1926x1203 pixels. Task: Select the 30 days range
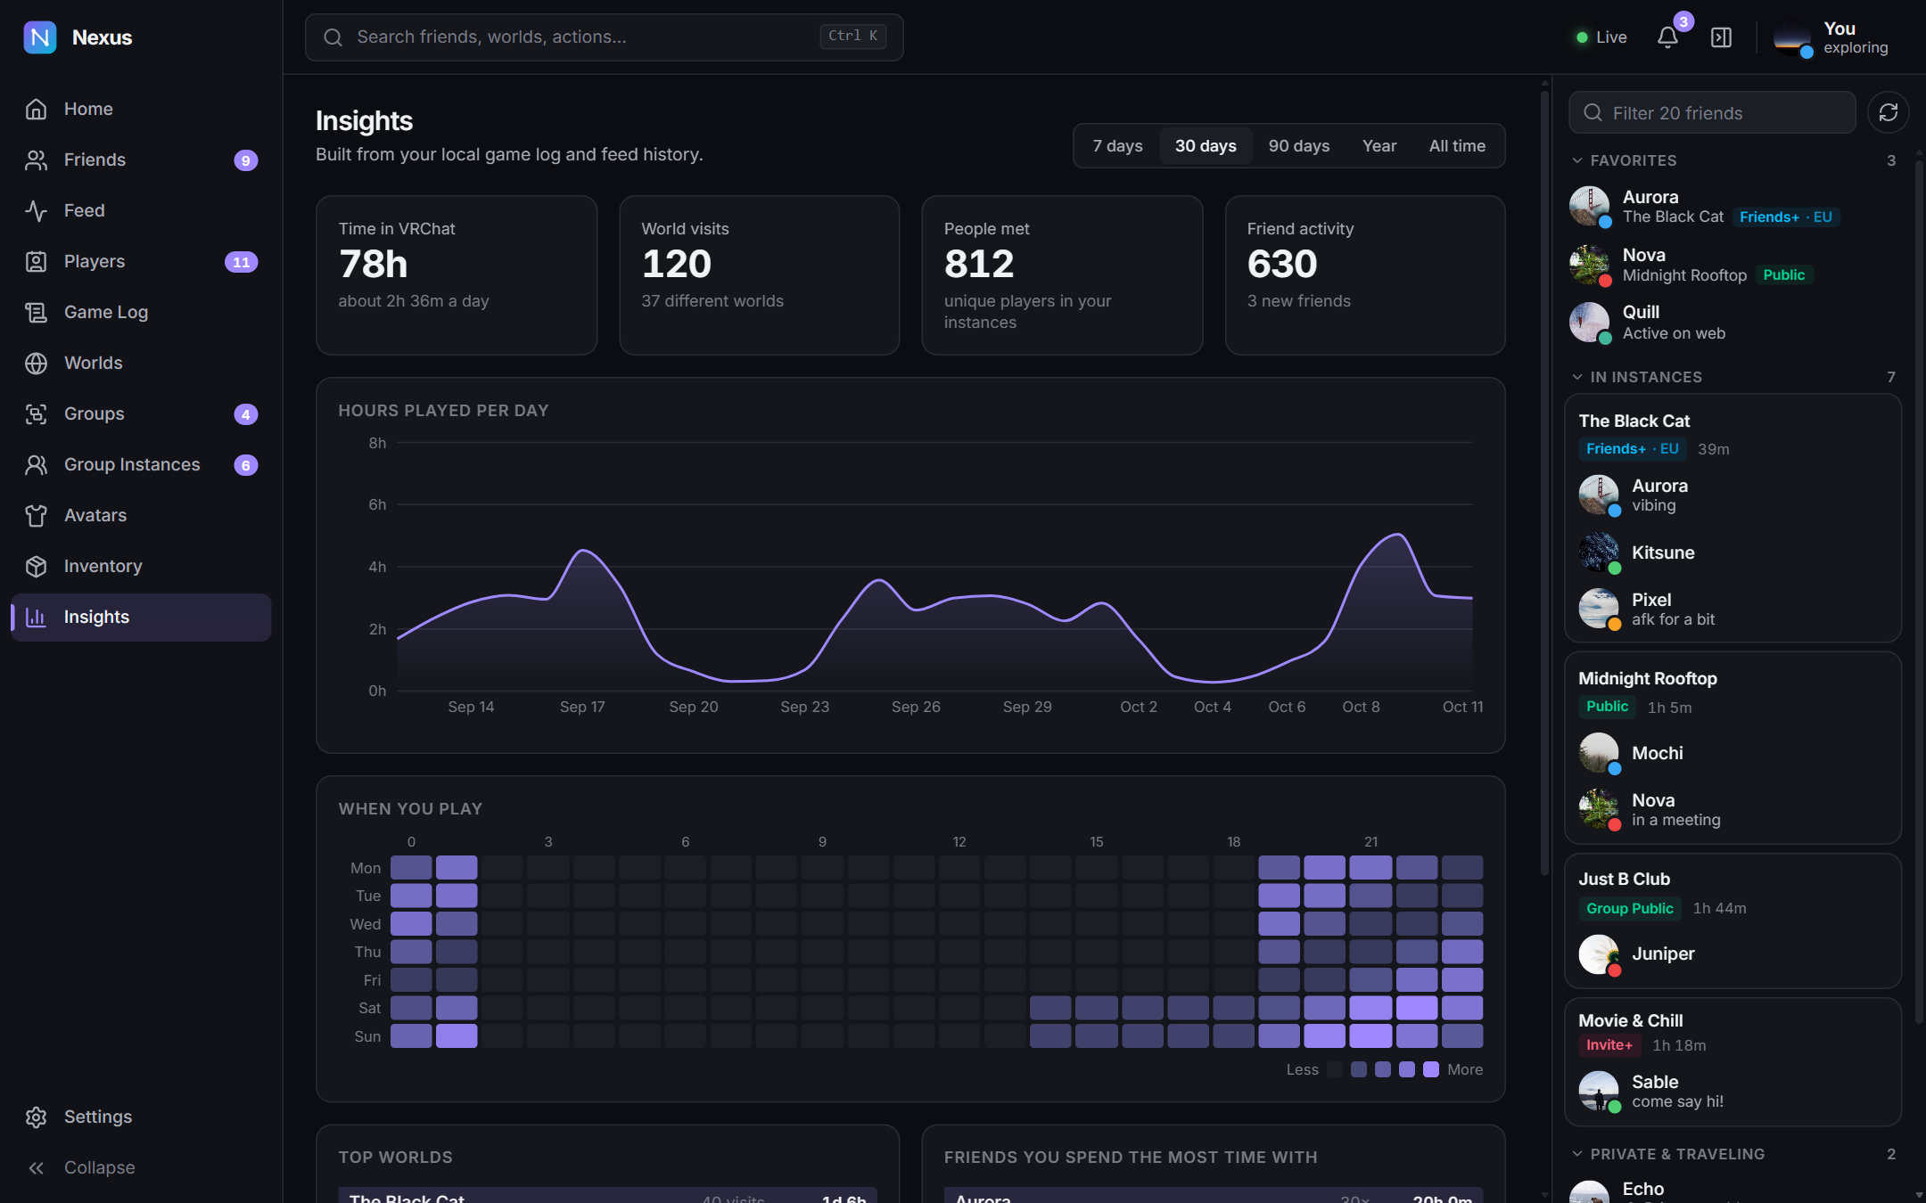coord(1206,145)
